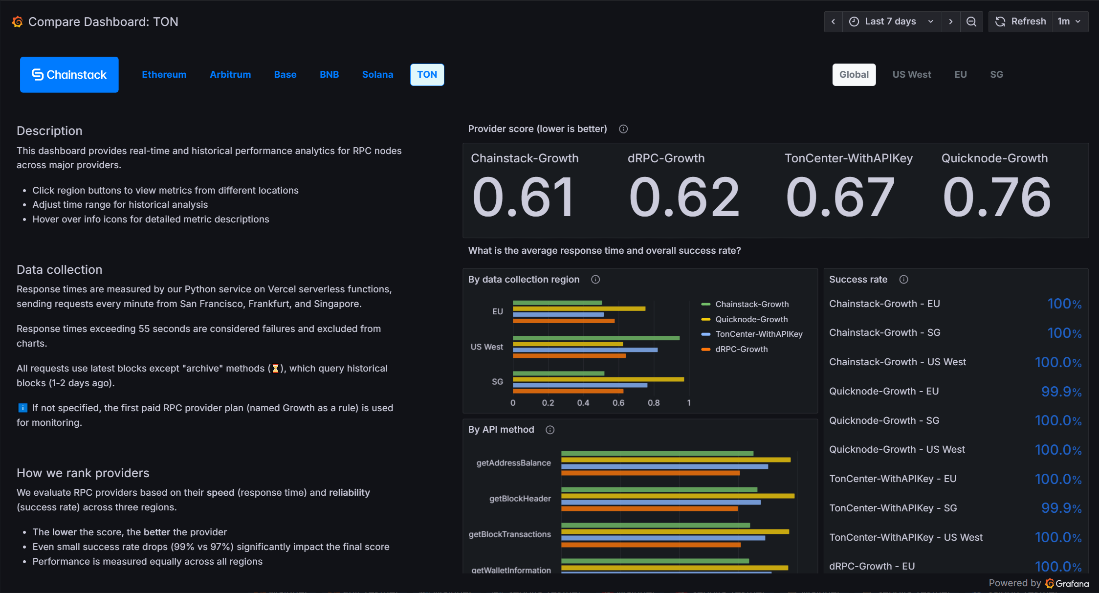
Task: Click the TonCenter-WithAPIKey - US West row
Action: coord(956,537)
